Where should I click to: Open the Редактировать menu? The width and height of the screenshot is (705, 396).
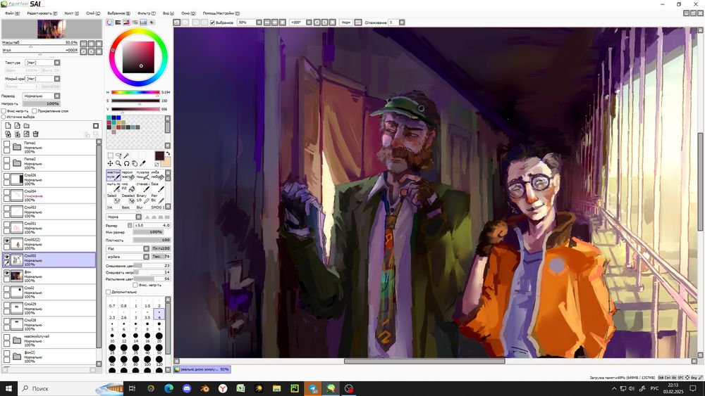point(42,13)
